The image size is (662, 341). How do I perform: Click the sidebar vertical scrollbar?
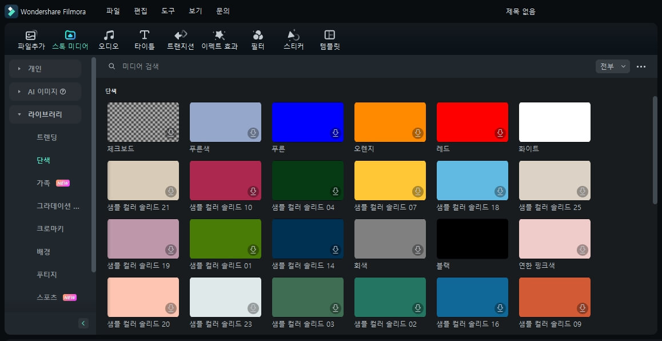94,165
